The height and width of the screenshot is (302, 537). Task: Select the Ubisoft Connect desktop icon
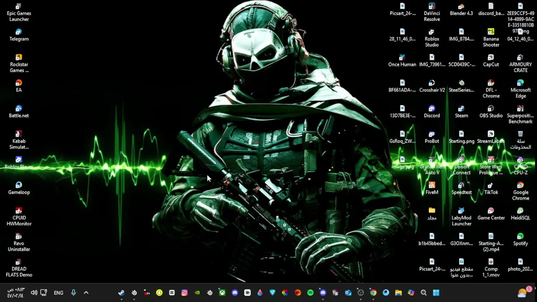(x=461, y=166)
